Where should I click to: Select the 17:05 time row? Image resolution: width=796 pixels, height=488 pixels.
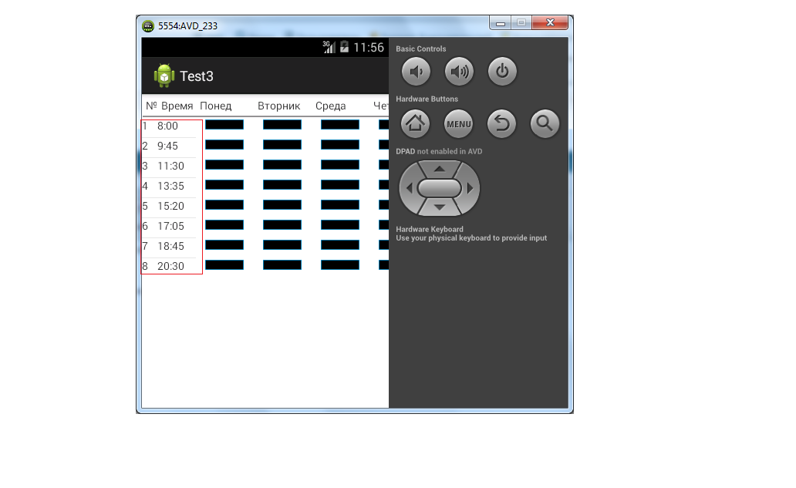169,226
